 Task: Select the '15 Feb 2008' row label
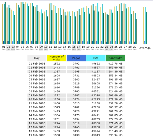37,119
